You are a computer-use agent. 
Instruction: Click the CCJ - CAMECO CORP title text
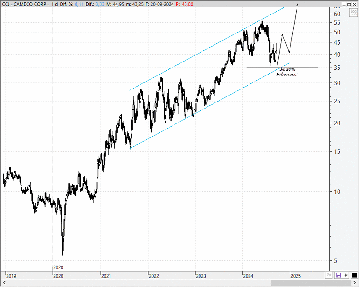click(x=25, y=4)
